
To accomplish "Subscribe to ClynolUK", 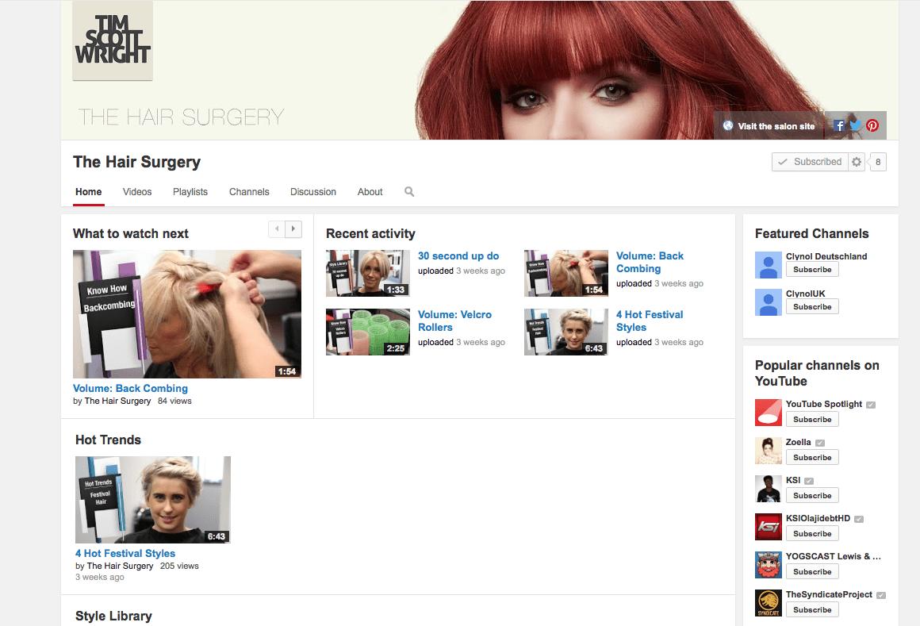I will click(812, 307).
